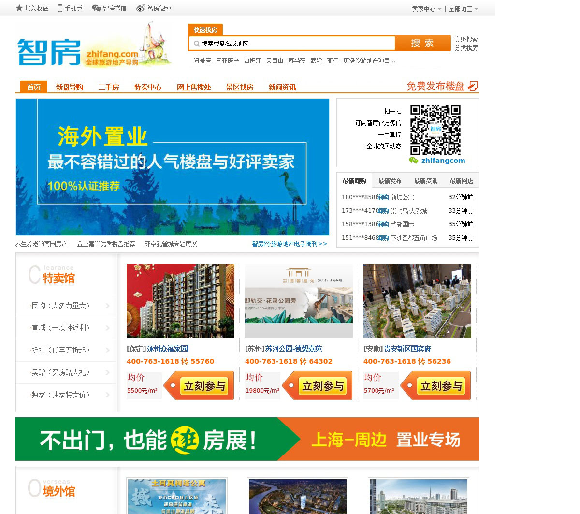Click the 武隆 quick keyword

[x=316, y=60]
